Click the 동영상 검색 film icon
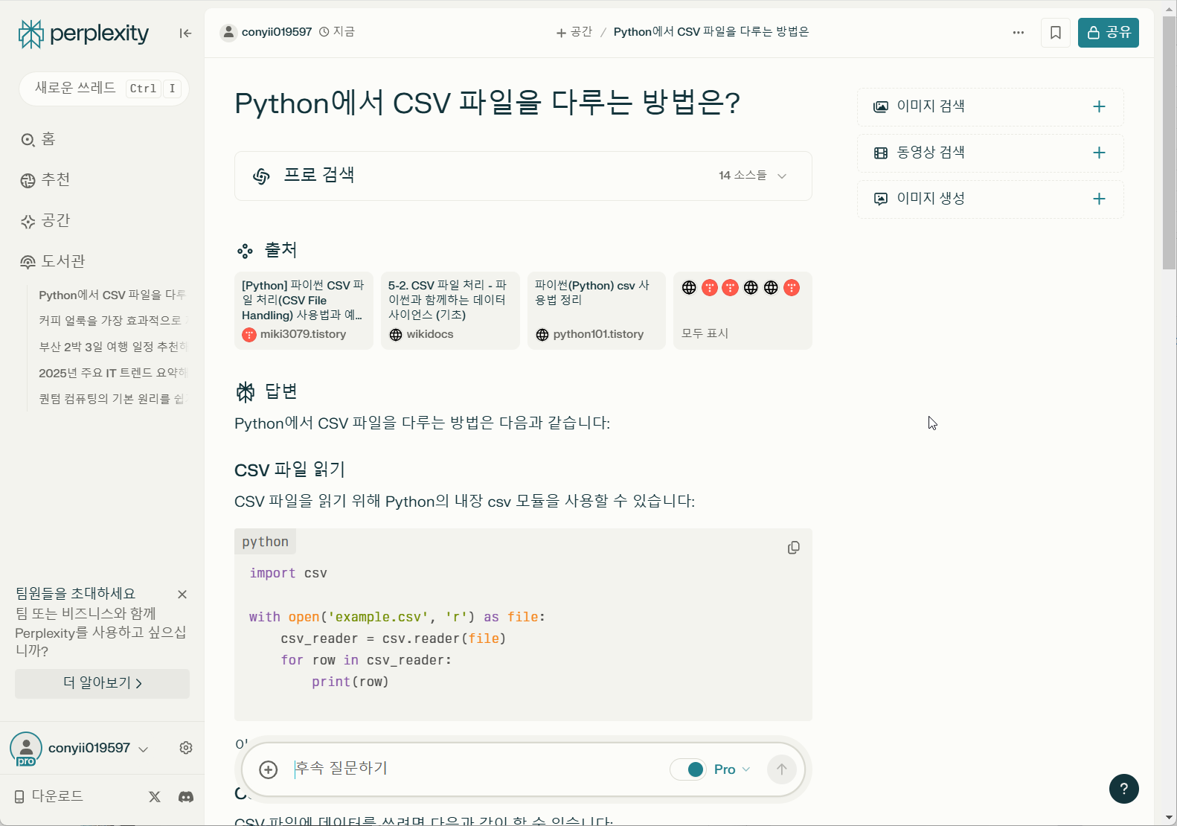This screenshot has width=1177, height=826. coord(881,153)
